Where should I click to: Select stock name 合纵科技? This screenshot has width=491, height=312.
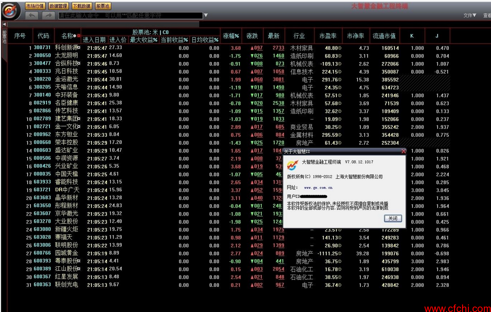click(66, 63)
